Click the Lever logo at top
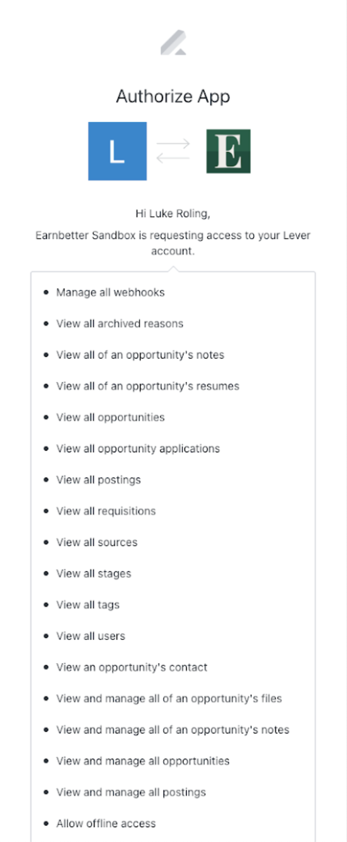The height and width of the screenshot is (842, 347). click(x=173, y=43)
